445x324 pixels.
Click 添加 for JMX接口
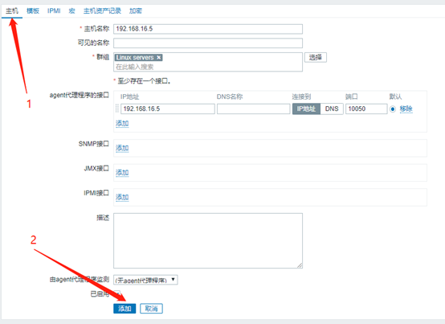pyautogui.click(x=122, y=173)
